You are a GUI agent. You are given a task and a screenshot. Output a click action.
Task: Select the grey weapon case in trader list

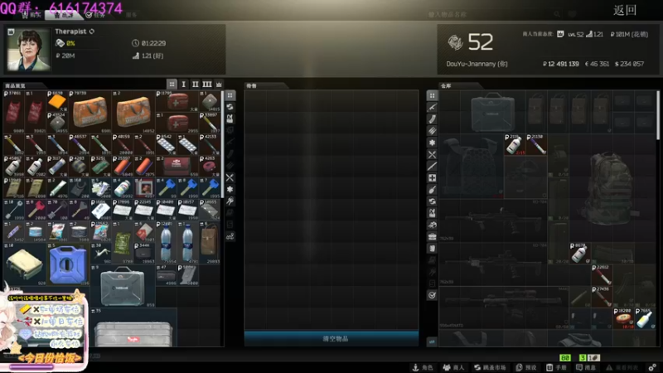coord(123,285)
